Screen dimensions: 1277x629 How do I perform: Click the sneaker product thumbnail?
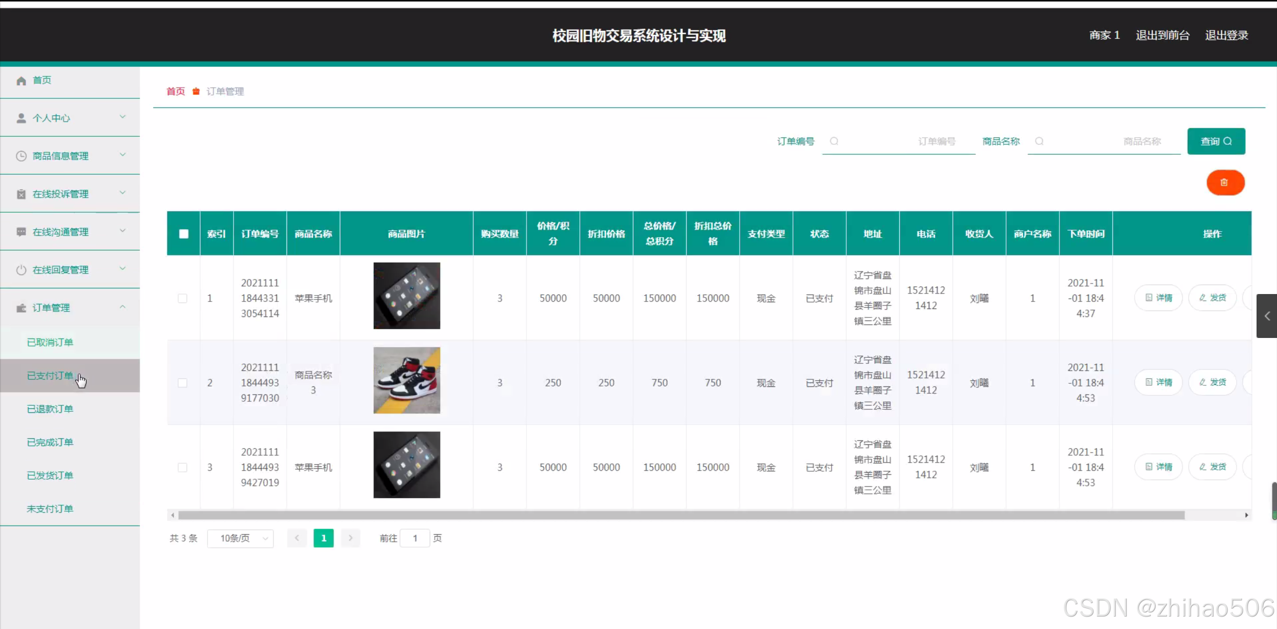pyautogui.click(x=407, y=380)
